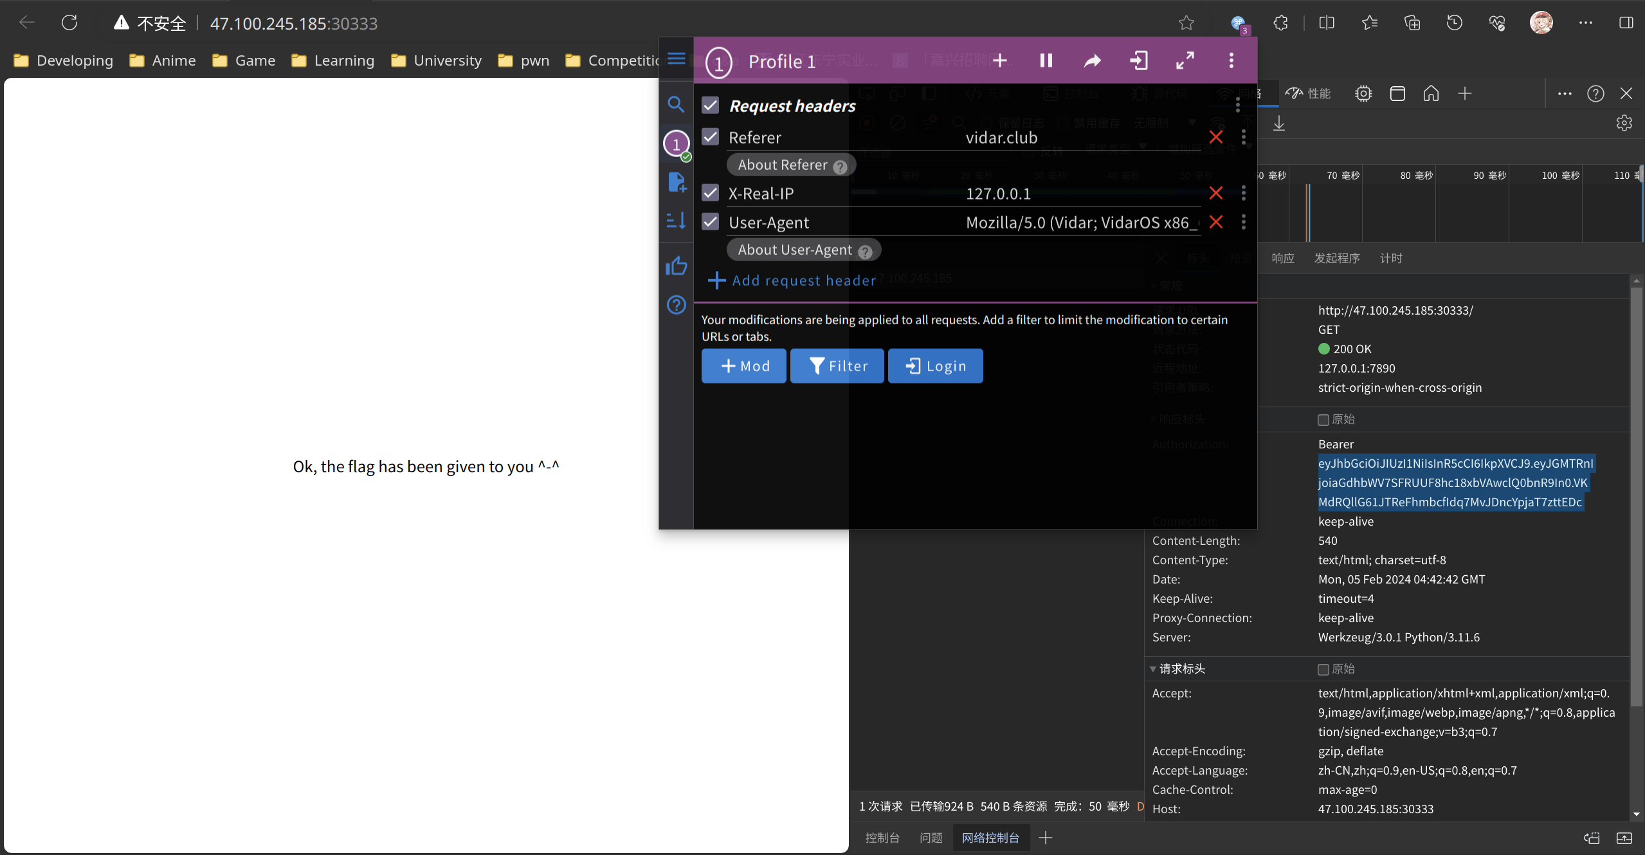1645x855 pixels.
Task: Delete the Referer header with red X
Action: pyautogui.click(x=1215, y=137)
